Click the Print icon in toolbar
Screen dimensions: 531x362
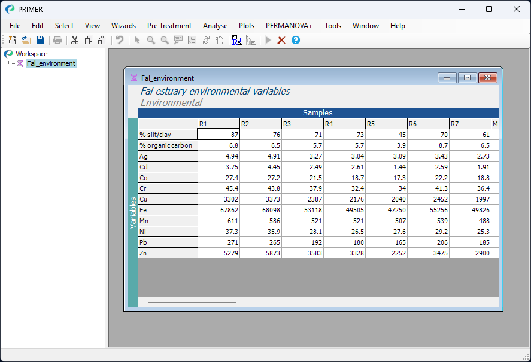pyautogui.click(x=57, y=40)
